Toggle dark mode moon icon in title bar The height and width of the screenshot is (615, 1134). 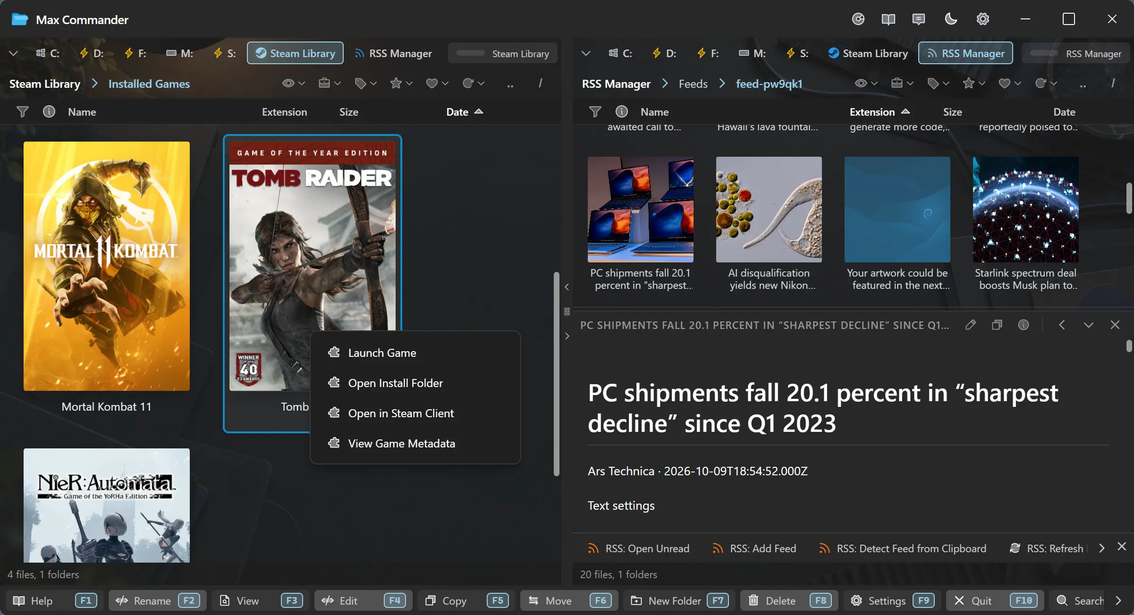[x=951, y=19]
